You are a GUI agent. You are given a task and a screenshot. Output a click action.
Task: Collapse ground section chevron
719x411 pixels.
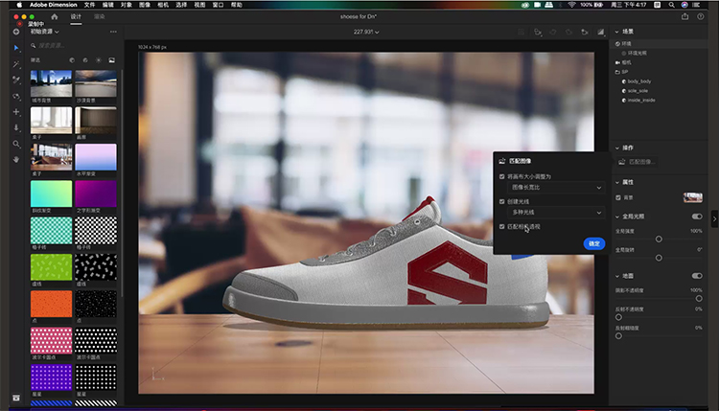tap(617, 276)
